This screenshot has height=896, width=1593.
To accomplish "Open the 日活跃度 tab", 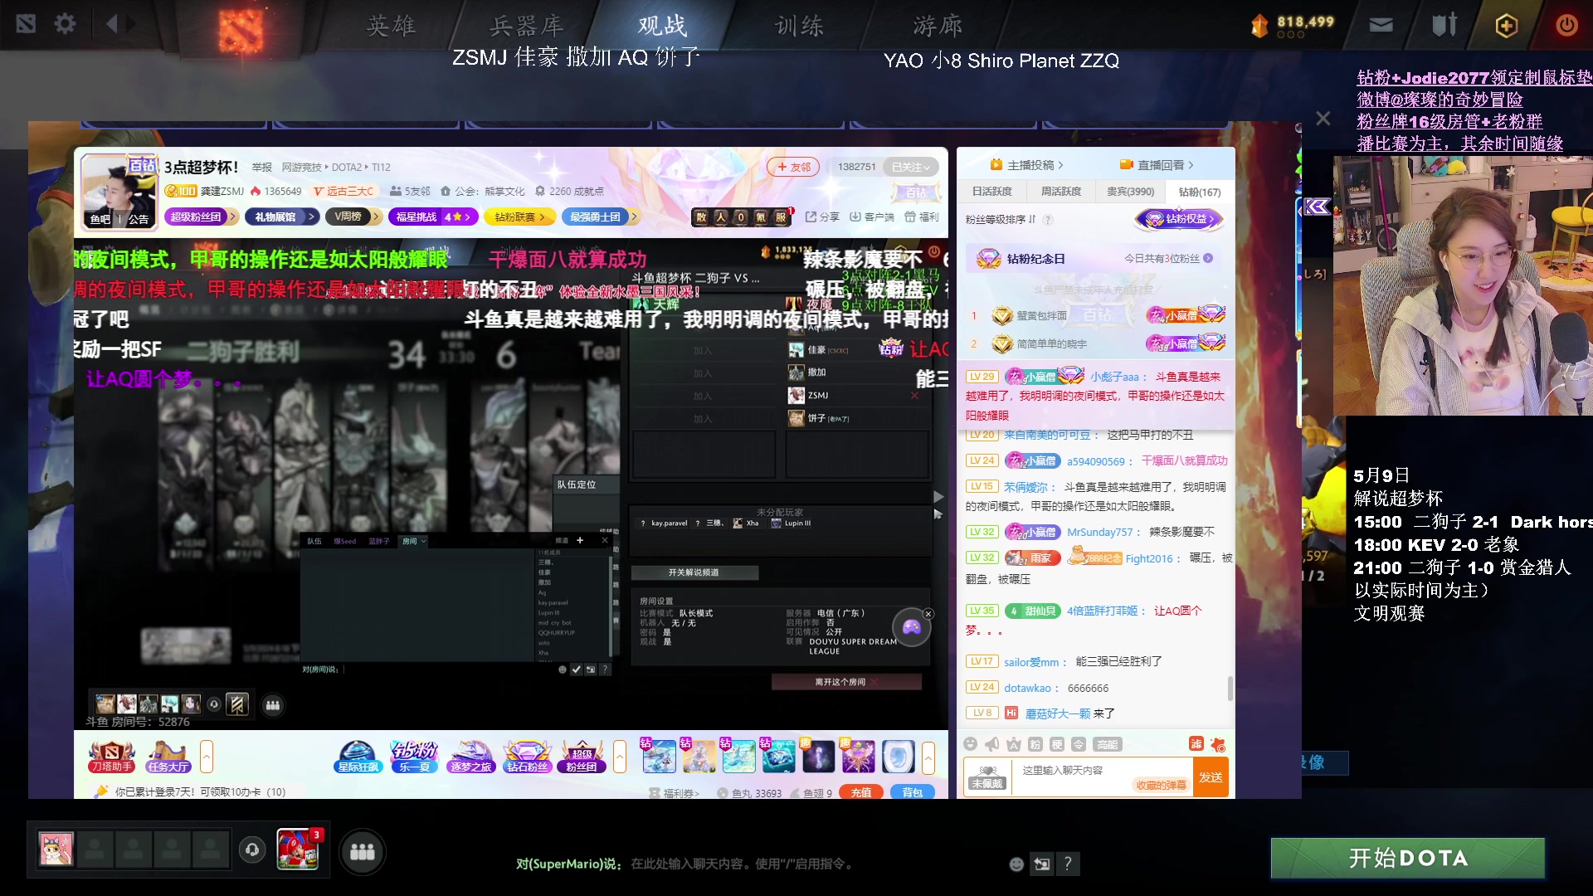I will tap(991, 192).
